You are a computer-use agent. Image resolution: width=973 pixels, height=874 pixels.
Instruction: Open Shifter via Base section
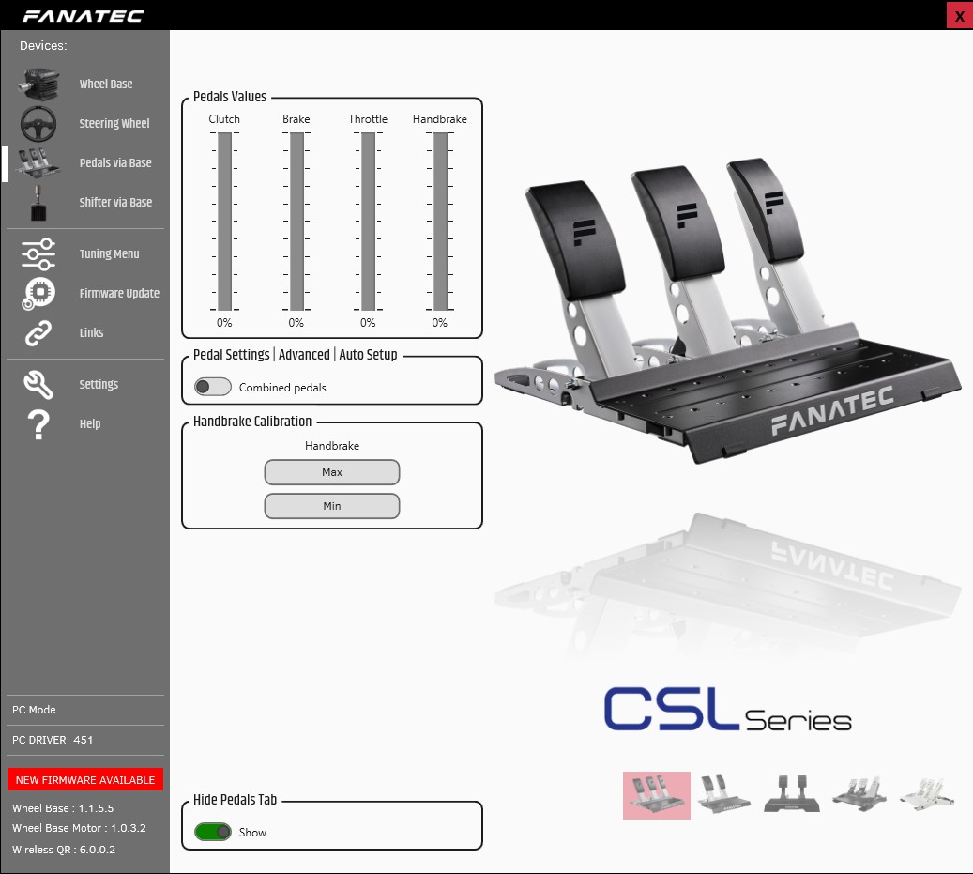115,203
